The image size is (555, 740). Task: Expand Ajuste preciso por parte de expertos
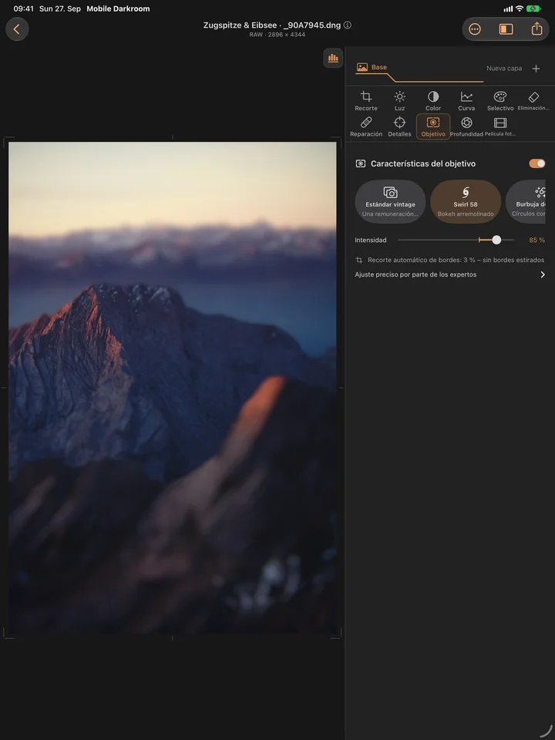(x=449, y=274)
